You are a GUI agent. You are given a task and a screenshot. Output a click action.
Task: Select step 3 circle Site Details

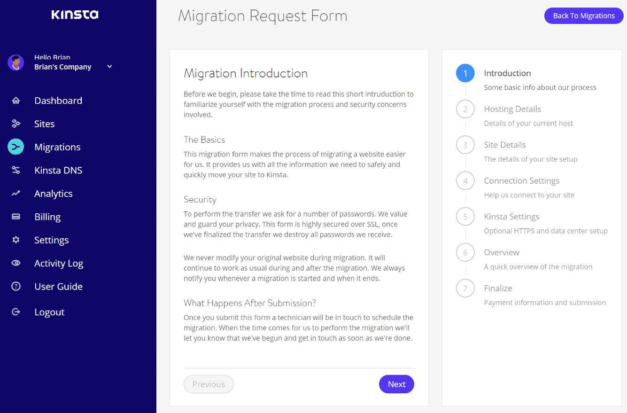[465, 145]
